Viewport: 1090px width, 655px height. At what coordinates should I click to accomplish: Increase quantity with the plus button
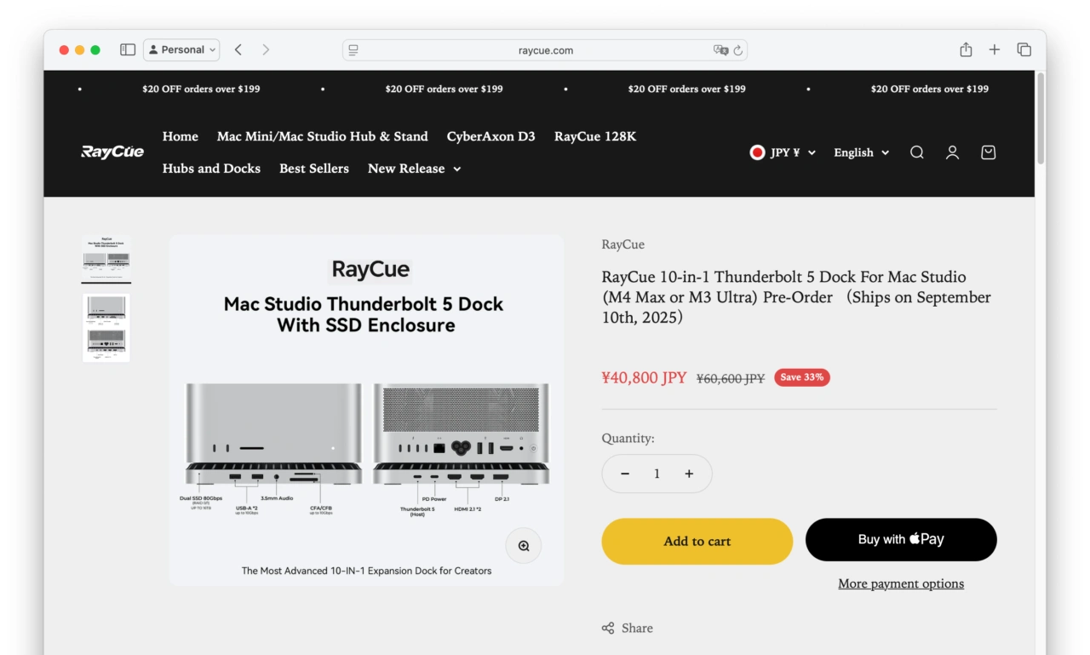coord(689,474)
